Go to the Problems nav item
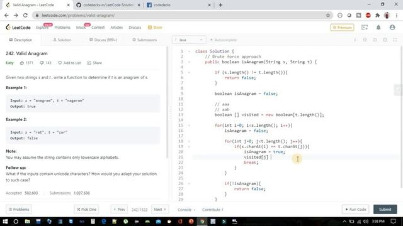This screenshot has height=226, width=403. (62, 28)
